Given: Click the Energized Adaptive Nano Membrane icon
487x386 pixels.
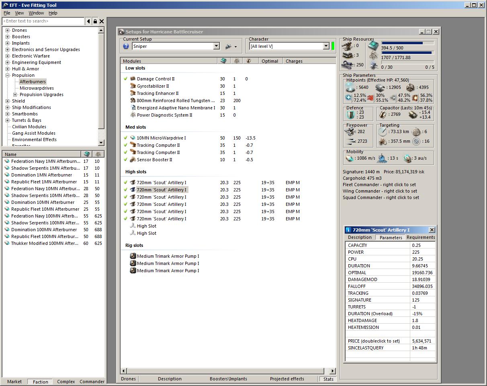Looking at the screenshot, I should 133,108.
